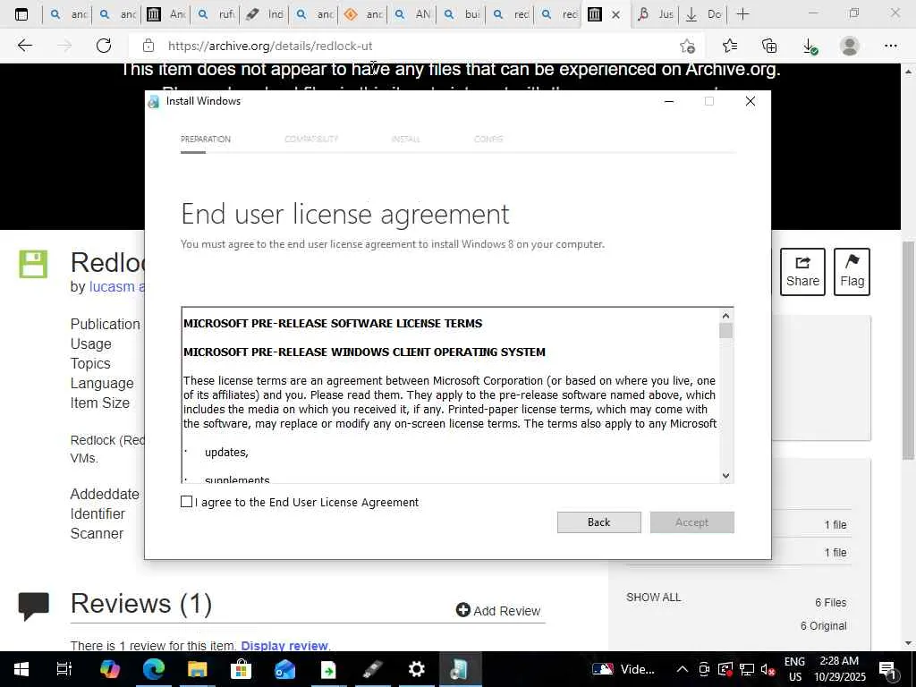Select the CONFIG step tab
Viewport: 916px width, 687px height.
[488, 139]
